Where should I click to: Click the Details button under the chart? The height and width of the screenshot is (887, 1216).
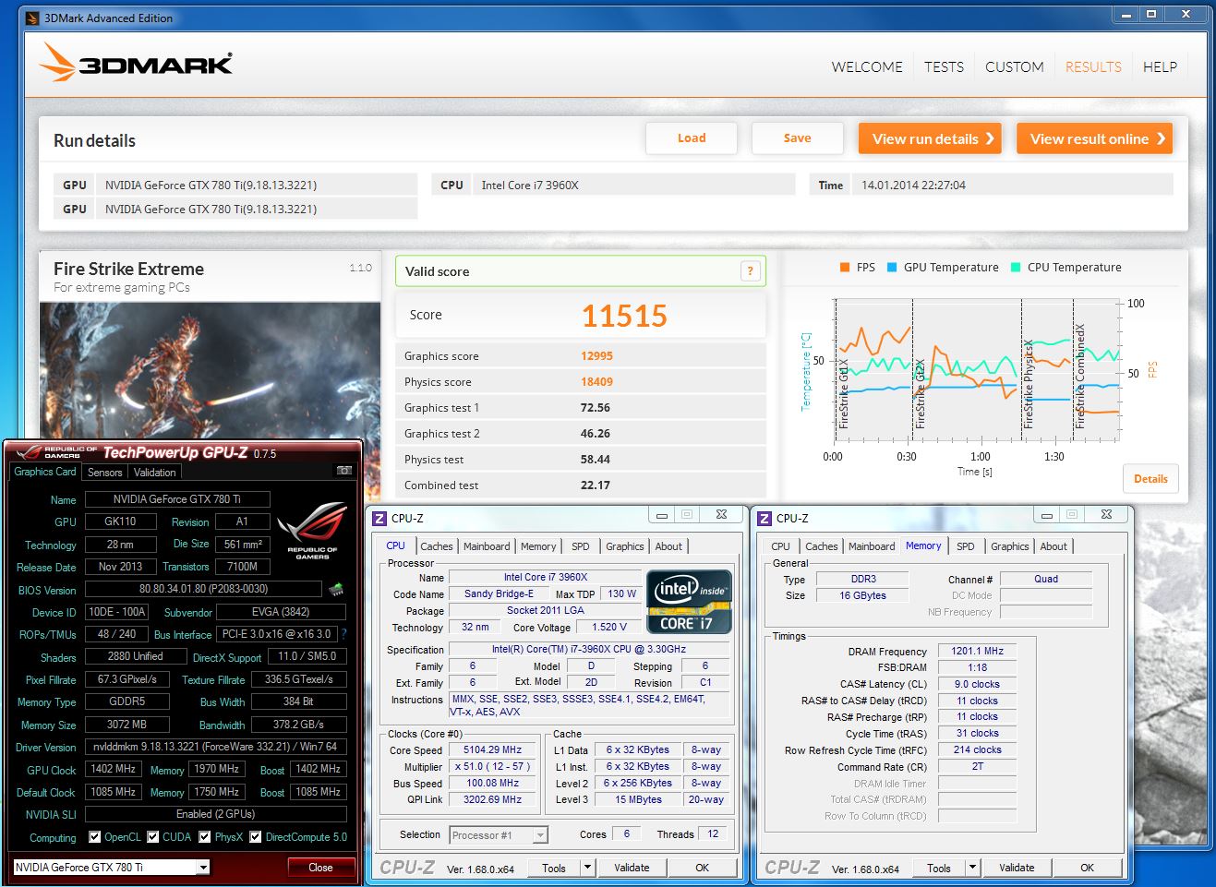pos(1150,479)
